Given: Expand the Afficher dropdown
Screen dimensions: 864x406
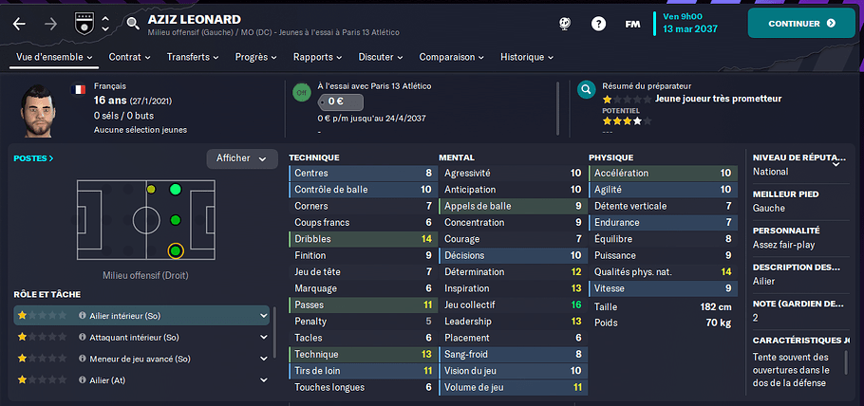Looking at the screenshot, I should tap(242, 158).
